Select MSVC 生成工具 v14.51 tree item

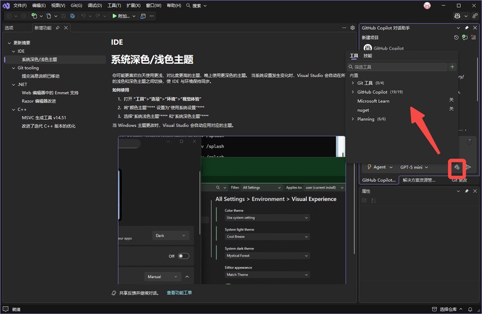44,118
